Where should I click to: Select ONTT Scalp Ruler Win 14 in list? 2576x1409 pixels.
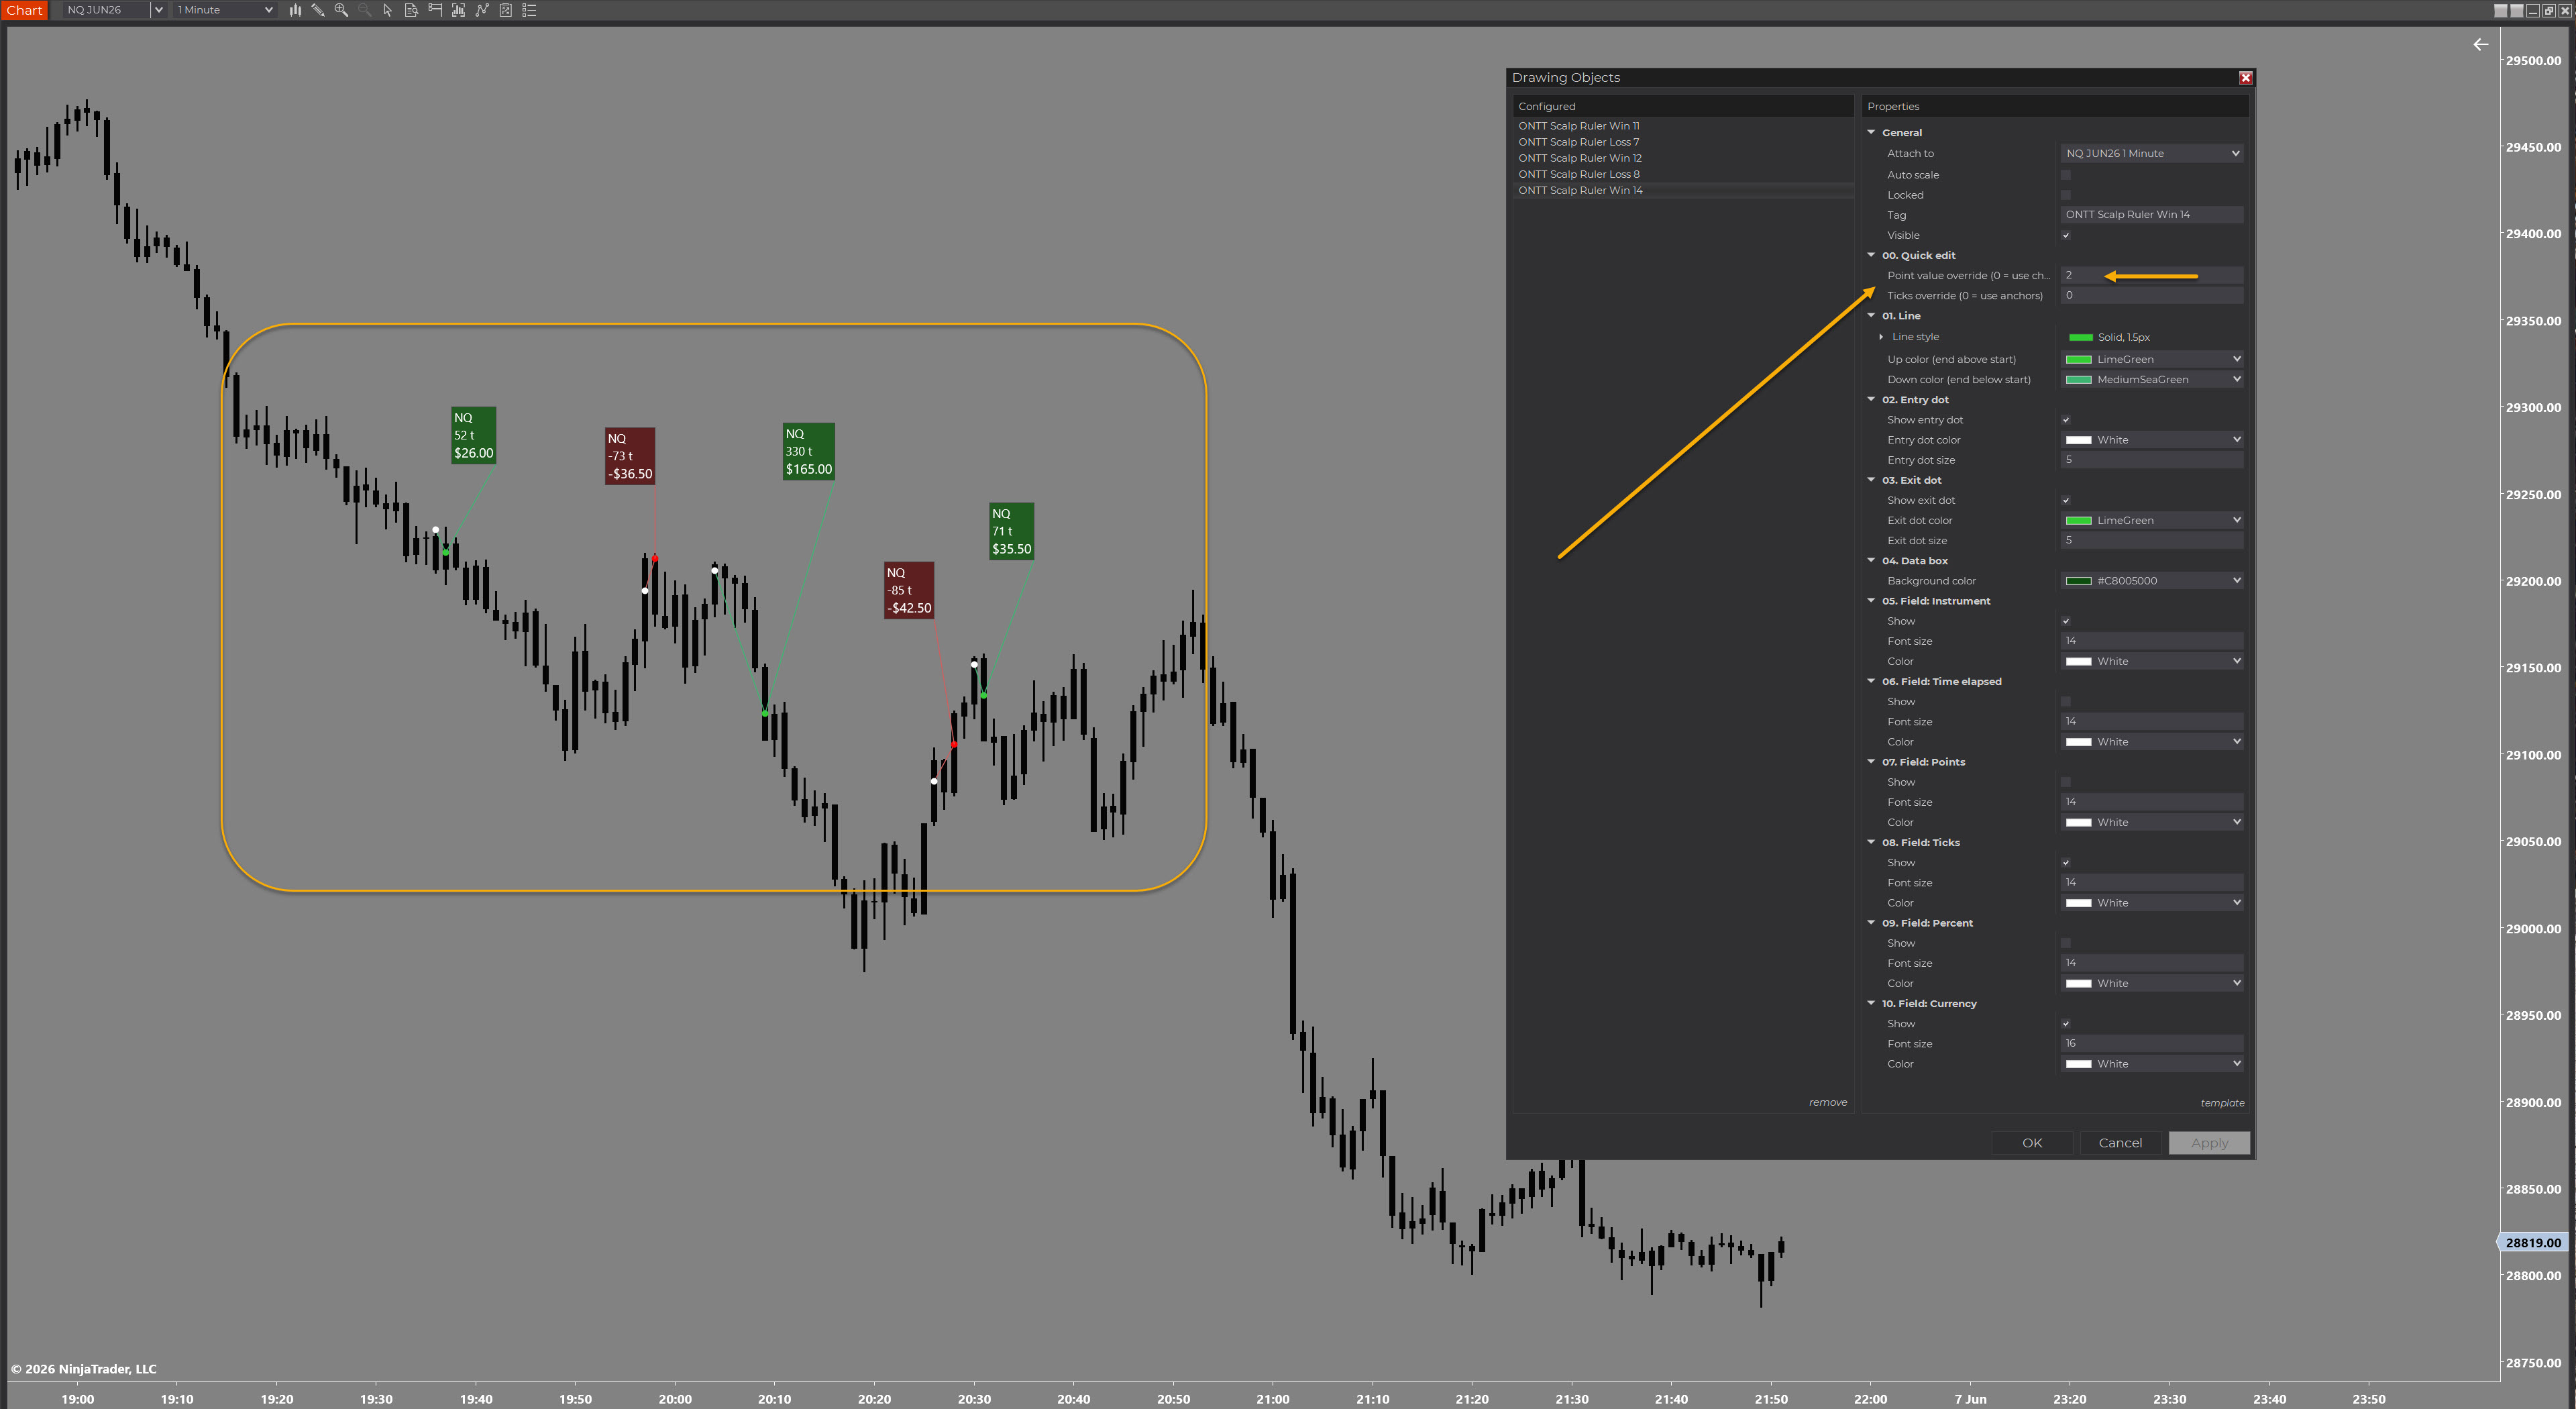point(1683,190)
